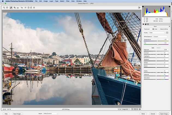172x115 pixels.
Task: Open the Camera Calibration panel tab icon
Action: (148, 24)
